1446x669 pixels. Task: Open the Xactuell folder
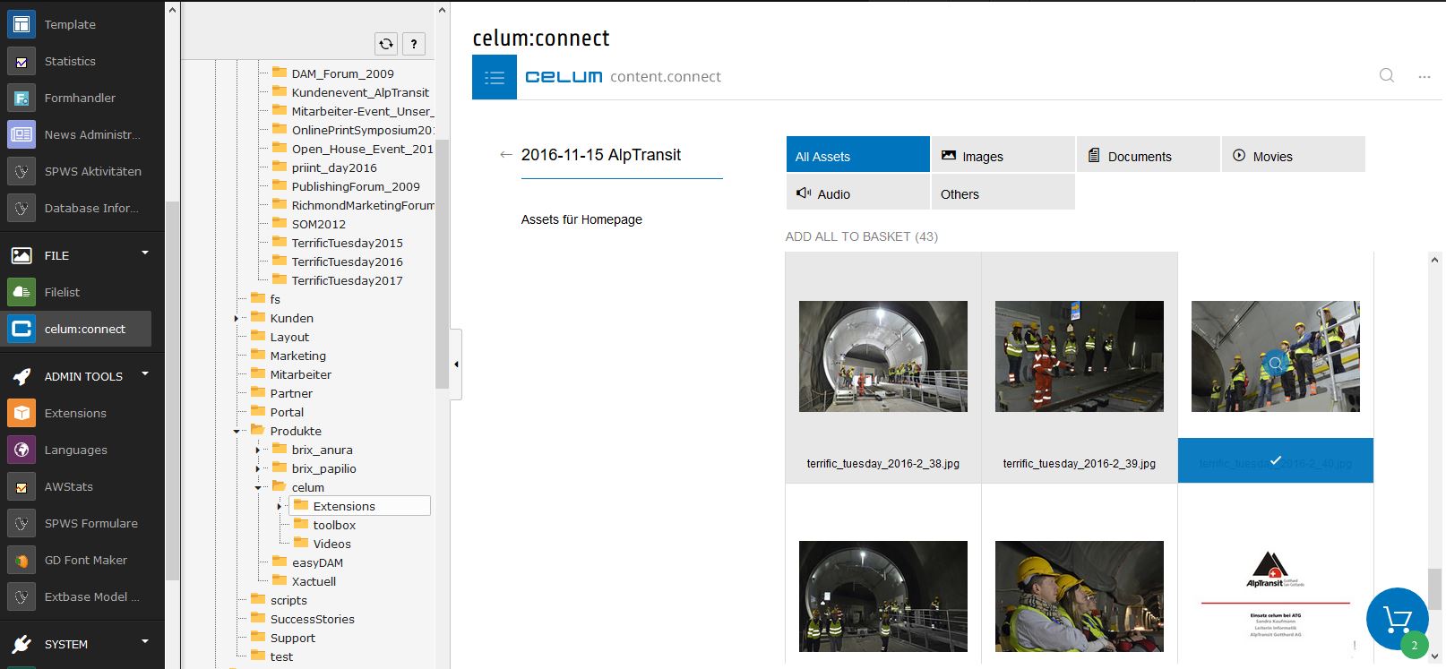pos(314,581)
